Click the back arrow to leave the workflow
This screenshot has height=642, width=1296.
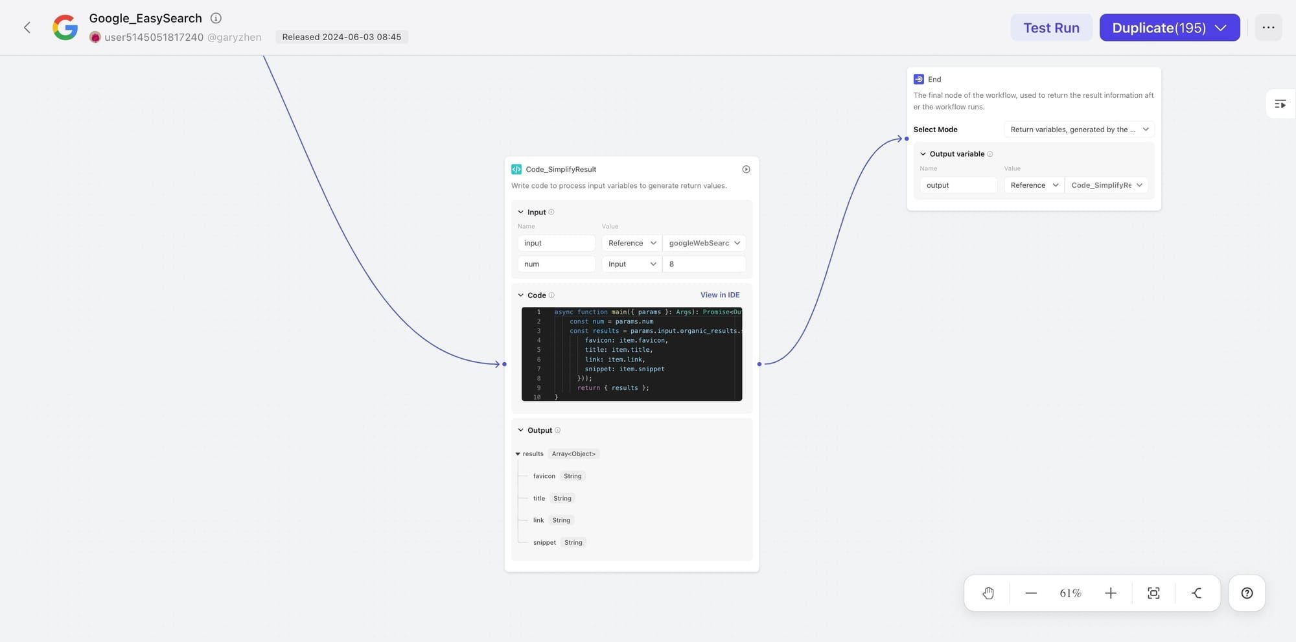click(x=27, y=27)
